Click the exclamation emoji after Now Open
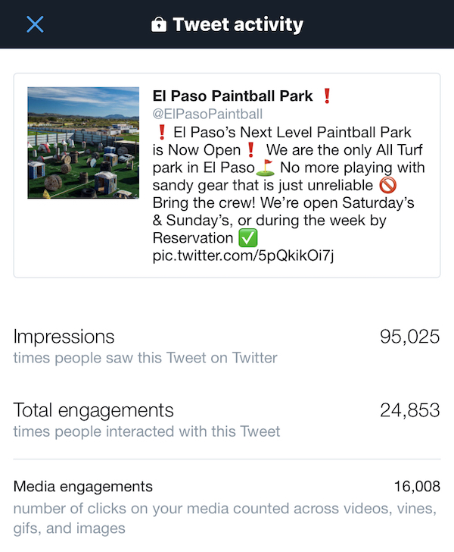Screen dimensions: 454x552 tap(251, 150)
